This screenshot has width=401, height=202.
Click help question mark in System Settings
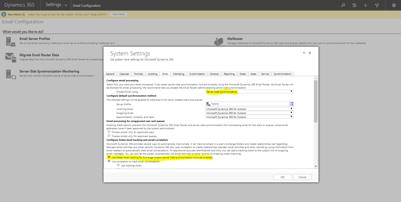point(304,53)
